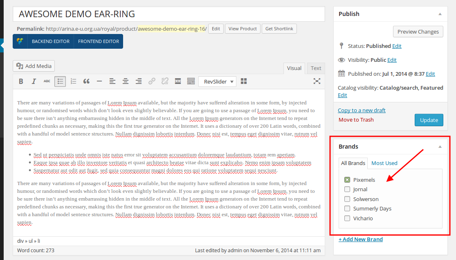456x260 pixels.
Task: Collapse the Brands panel
Action: tap(440, 147)
